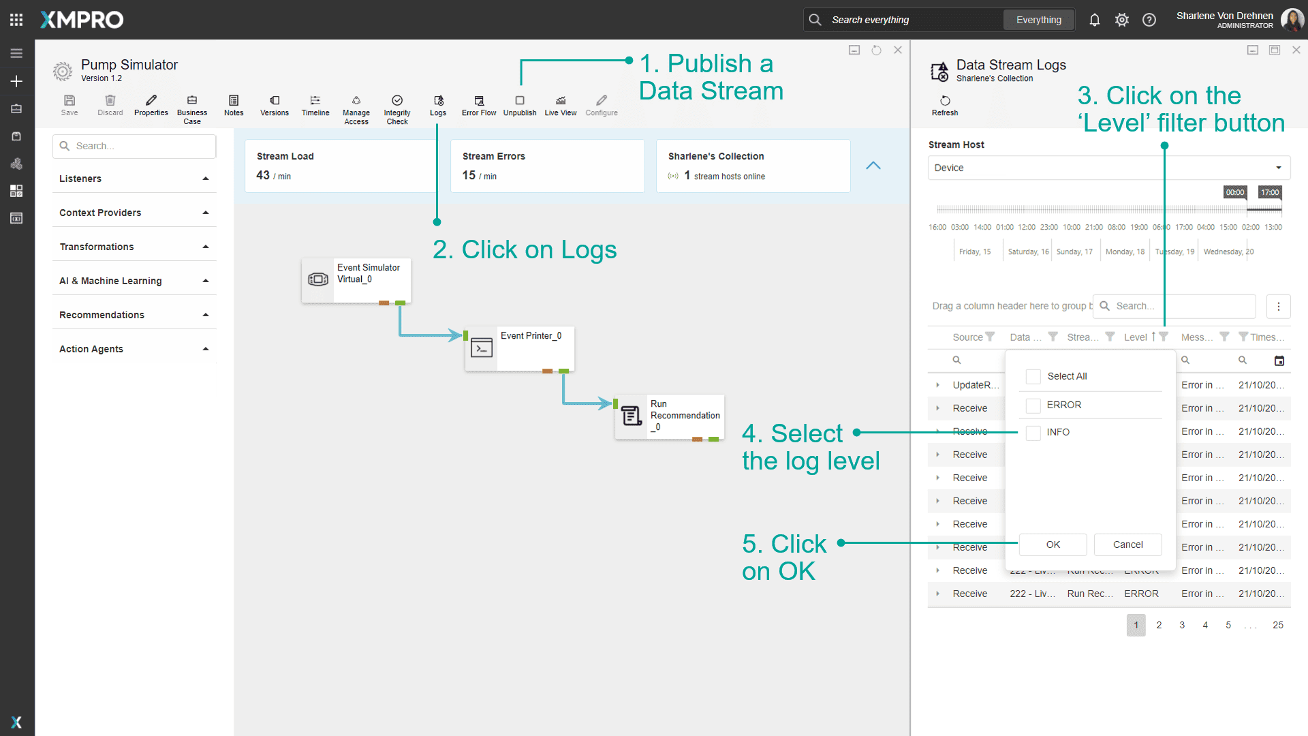This screenshot has height=736, width=1308.
Task: Cancel the level filter popup
Action: click(1127, 545)
